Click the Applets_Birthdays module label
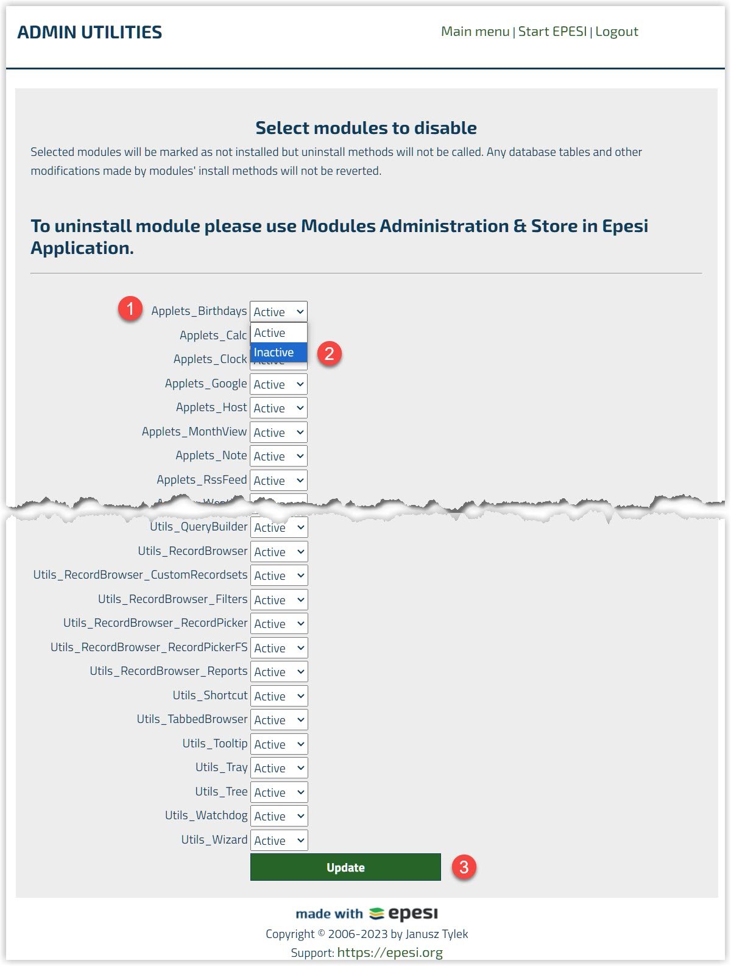This screenshot has height=966, width=731. click(x=199, y=311)
